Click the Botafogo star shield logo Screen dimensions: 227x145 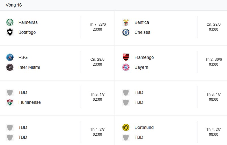[x=10, y=32]
